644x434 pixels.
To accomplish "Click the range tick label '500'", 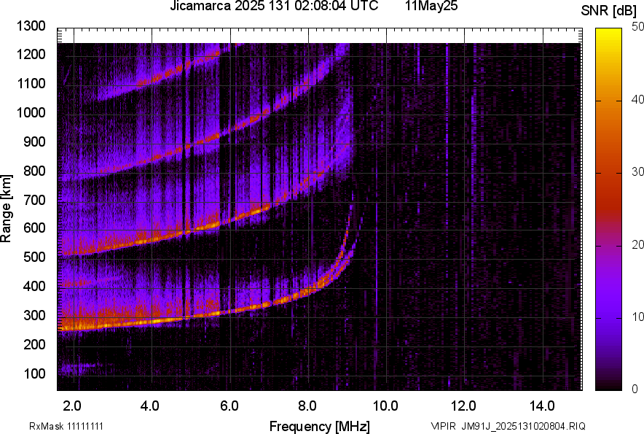I will tap(34, 257).
